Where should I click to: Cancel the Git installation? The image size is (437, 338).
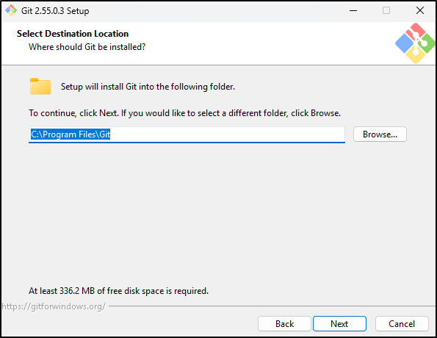coord(402,324)
